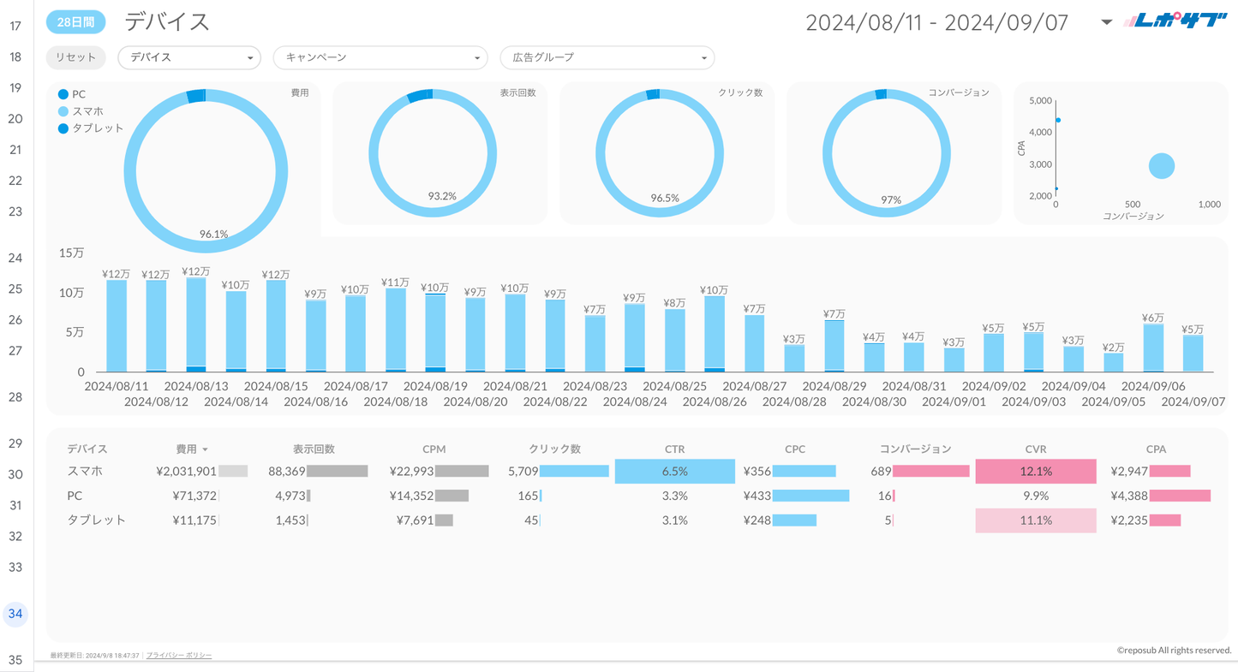1238x672 pixels.
Task: Open the キャンペーン filter dropdown
Action: pyautogui.click(x=380, y=57)
